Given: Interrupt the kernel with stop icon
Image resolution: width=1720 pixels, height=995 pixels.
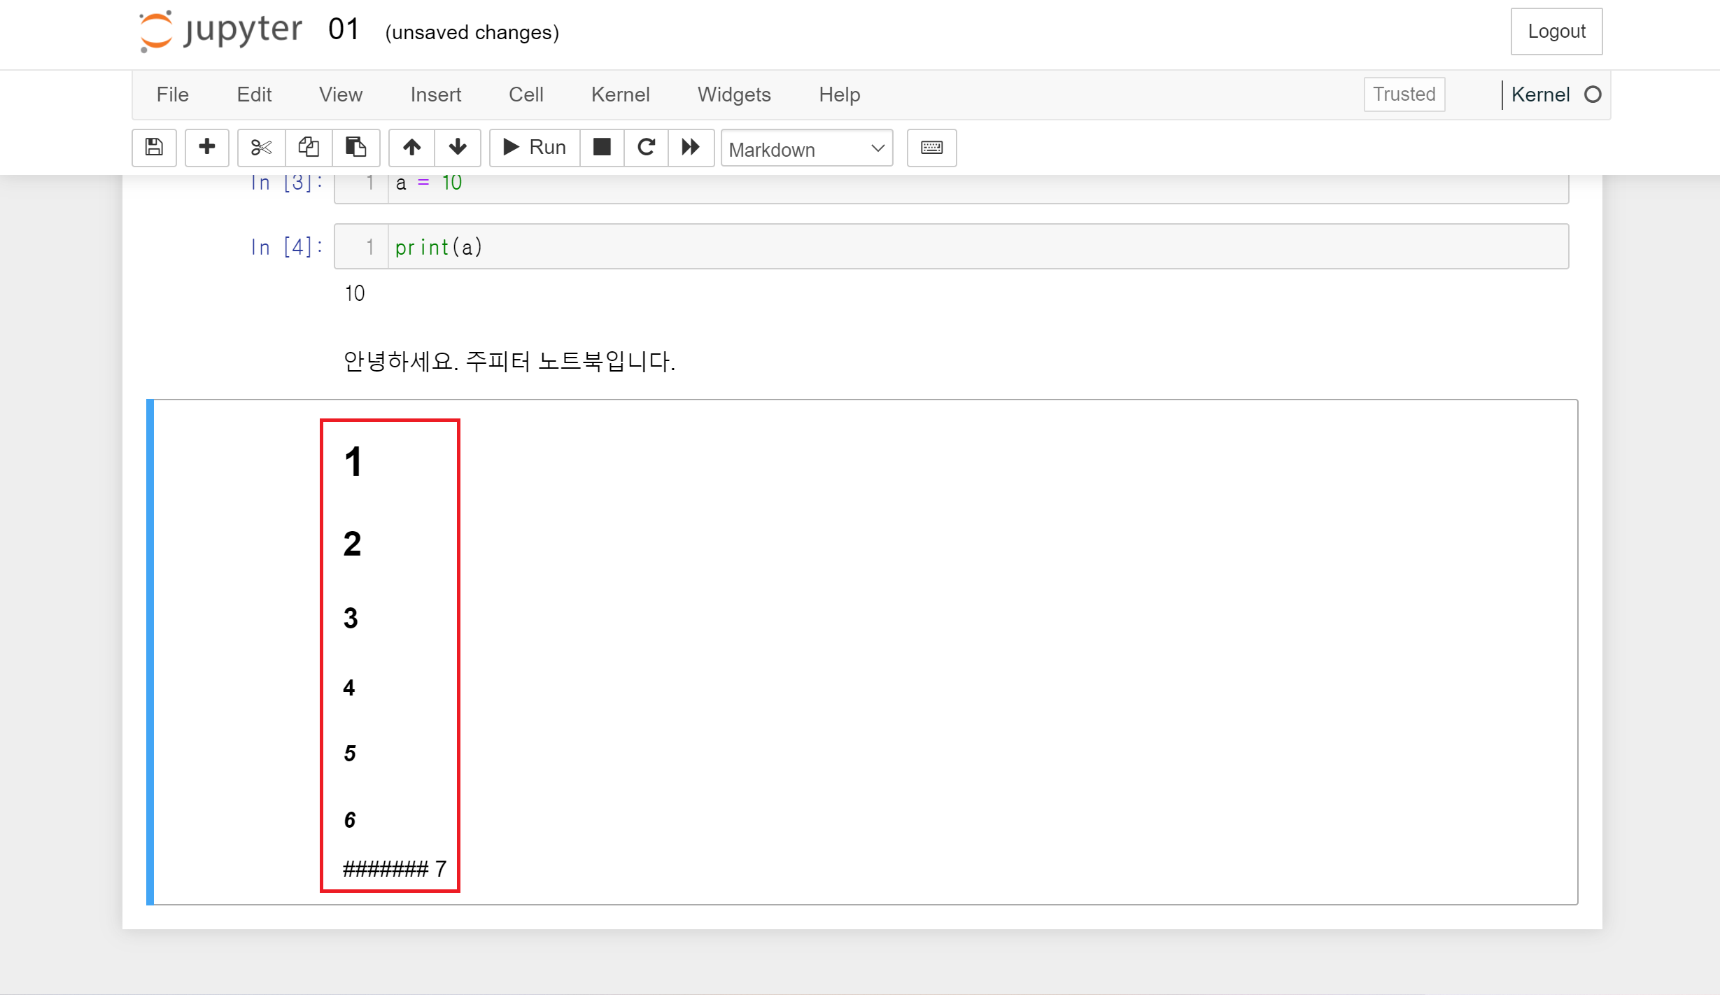Looking at the screenshot, I should coord(602,147).
